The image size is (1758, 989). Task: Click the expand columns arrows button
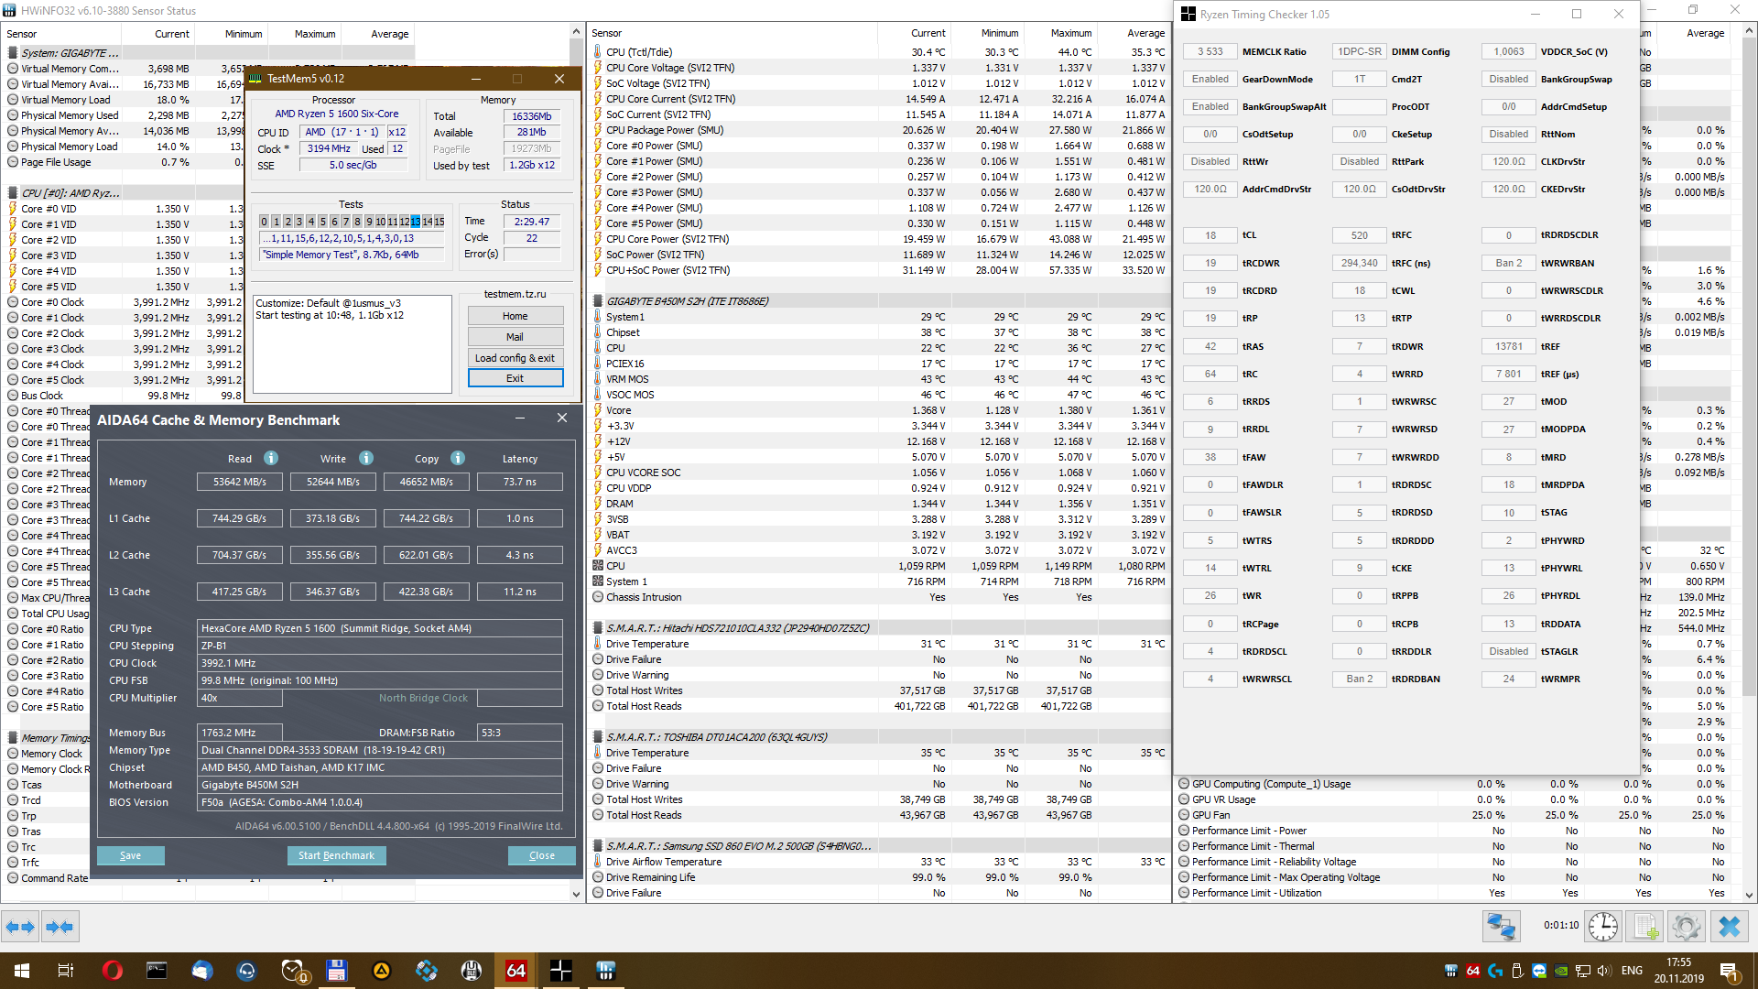pos(20,927)
